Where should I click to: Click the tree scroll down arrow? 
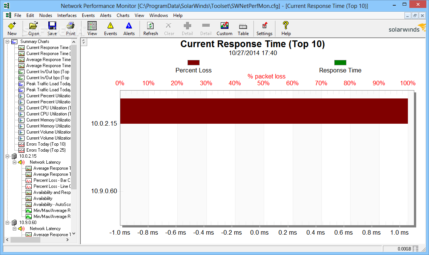74,234
